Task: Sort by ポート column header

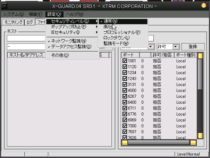Action: pyautogui.click(x=130, y=55)
